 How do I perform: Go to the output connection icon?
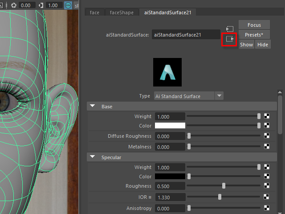pyautogui.click(x=230, y=39)
